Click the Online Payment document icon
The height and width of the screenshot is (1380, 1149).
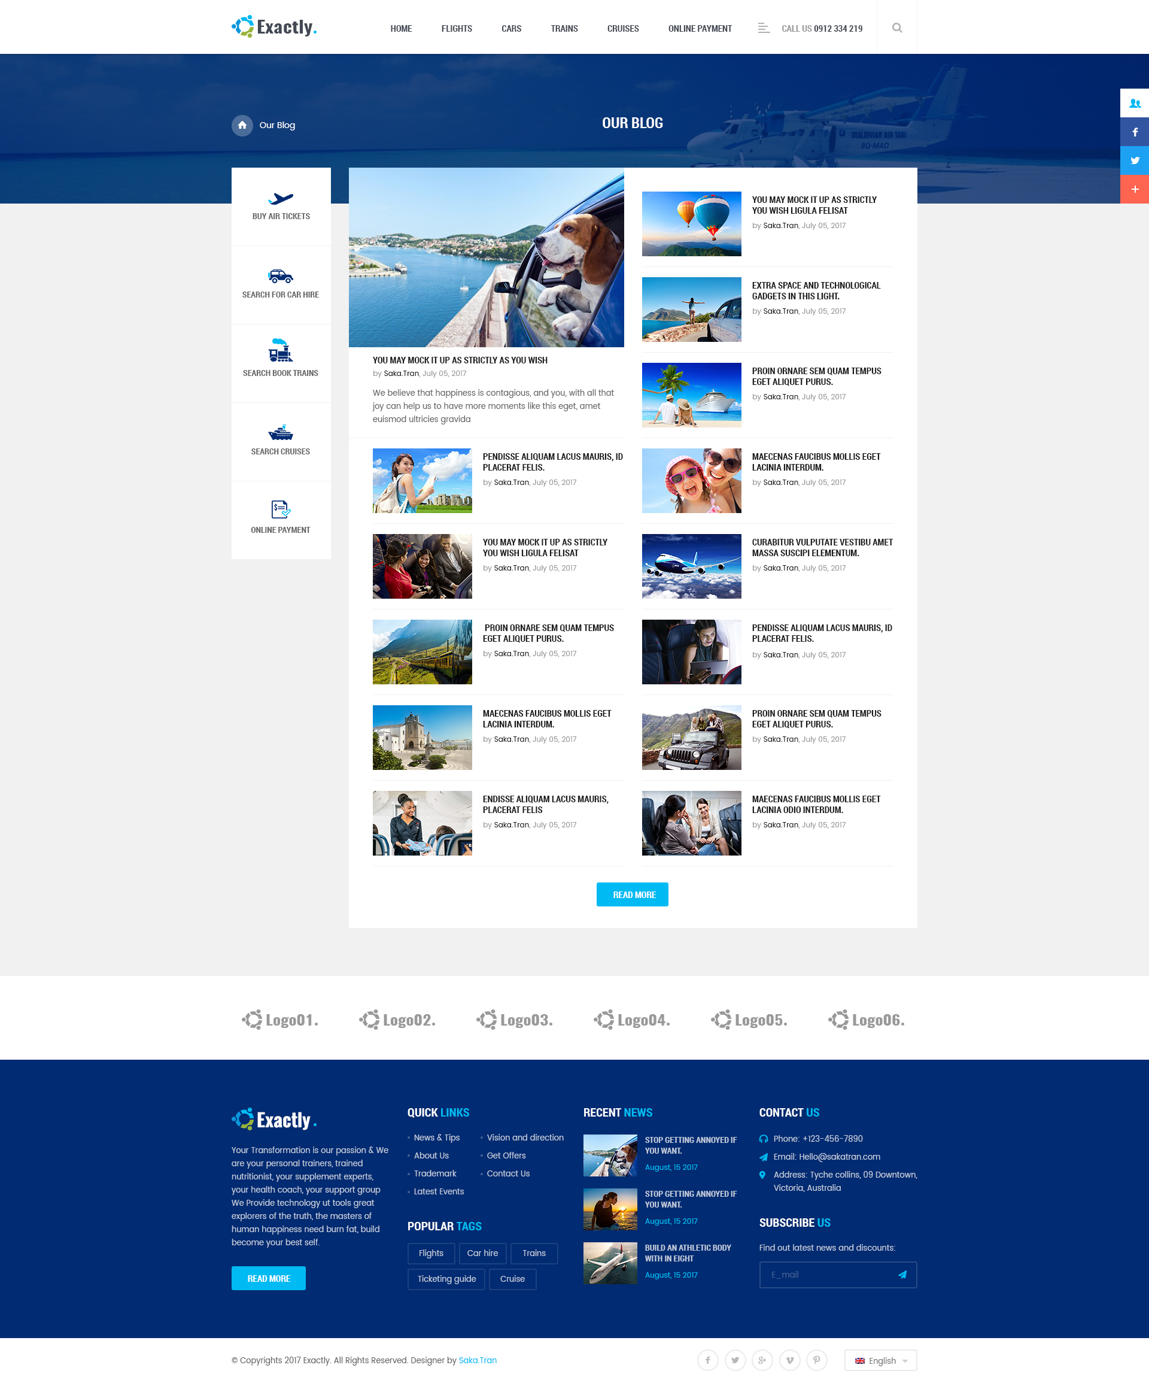click(x=281, y=509)
